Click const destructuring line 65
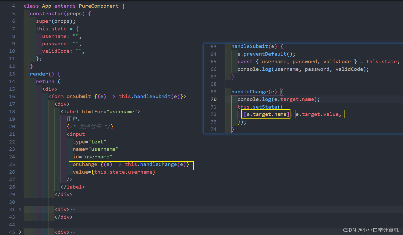Image resolution: width=403 pixels, height=235 pixels. click(x=319, y=62)
